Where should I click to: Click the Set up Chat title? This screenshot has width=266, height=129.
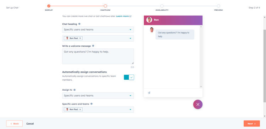point(12,8)
